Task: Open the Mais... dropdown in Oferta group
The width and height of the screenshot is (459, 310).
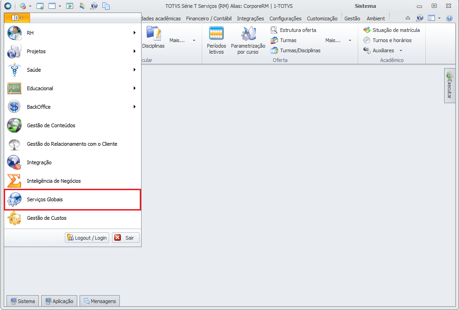Action: [x=338, y=40]
